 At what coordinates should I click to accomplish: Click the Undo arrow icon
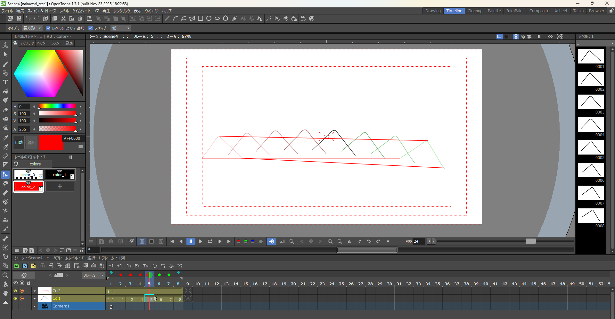28,19
